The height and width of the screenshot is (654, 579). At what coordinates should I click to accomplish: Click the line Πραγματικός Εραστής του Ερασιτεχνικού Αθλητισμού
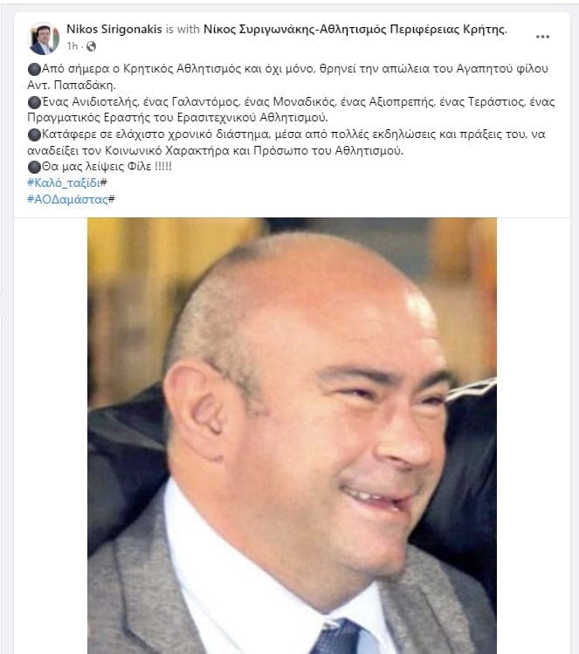[x=177, y=118]
